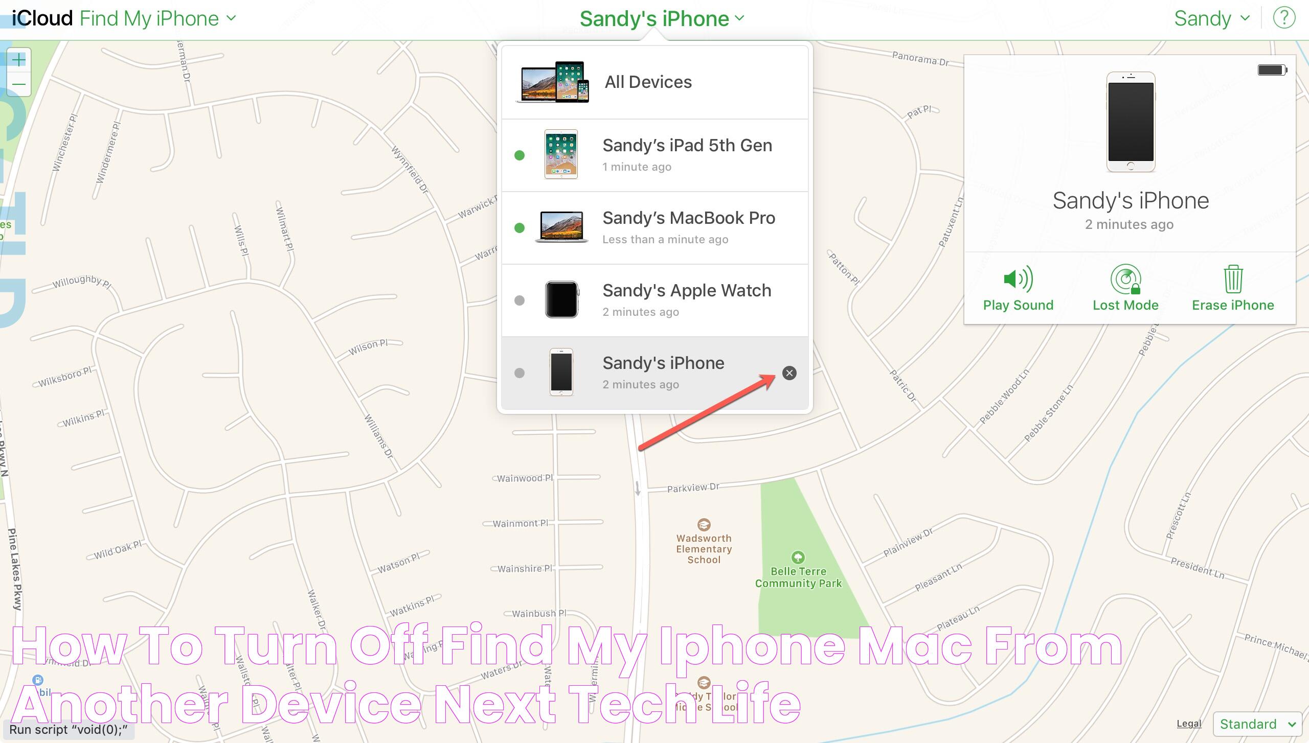The image size is (1309, 743).
Task: Click the zoom in plus button on map
Action: click(18, 58)
